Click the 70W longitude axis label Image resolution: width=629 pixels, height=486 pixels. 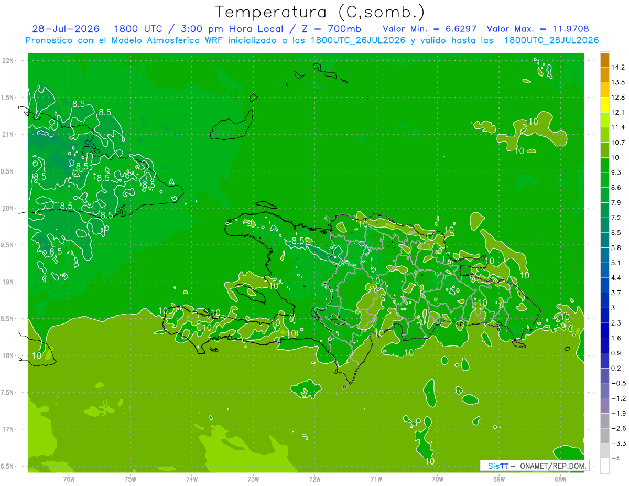437,479
